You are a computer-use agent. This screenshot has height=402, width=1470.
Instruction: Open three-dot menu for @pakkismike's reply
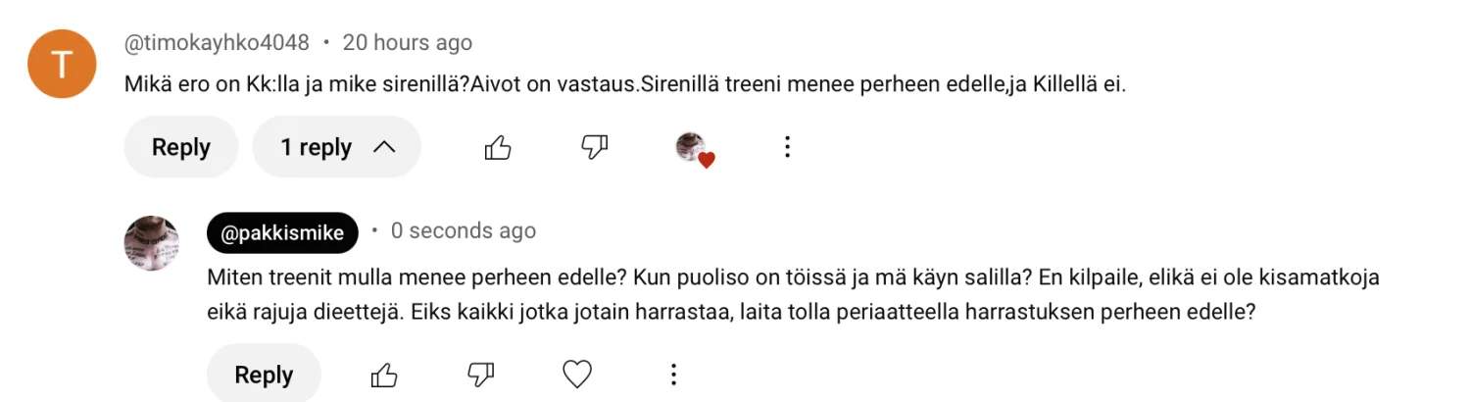[x=673, y=375]
